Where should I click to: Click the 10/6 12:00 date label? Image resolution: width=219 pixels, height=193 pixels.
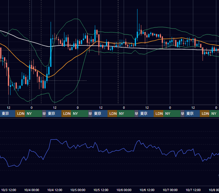pyautogui.click(x=147, y=190)
